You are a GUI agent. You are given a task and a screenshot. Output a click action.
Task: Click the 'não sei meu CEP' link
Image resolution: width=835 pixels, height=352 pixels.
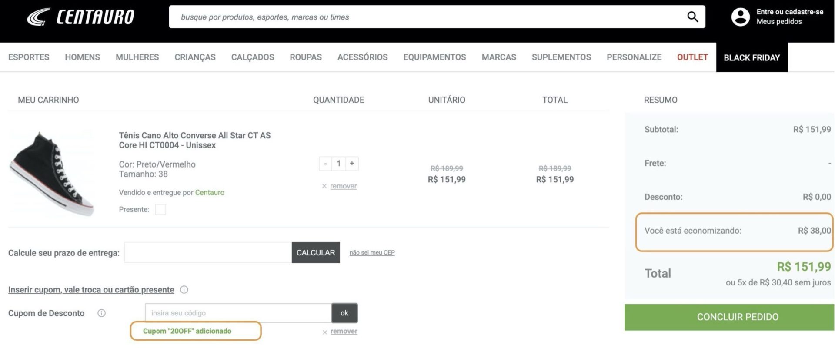click(372, 253)
